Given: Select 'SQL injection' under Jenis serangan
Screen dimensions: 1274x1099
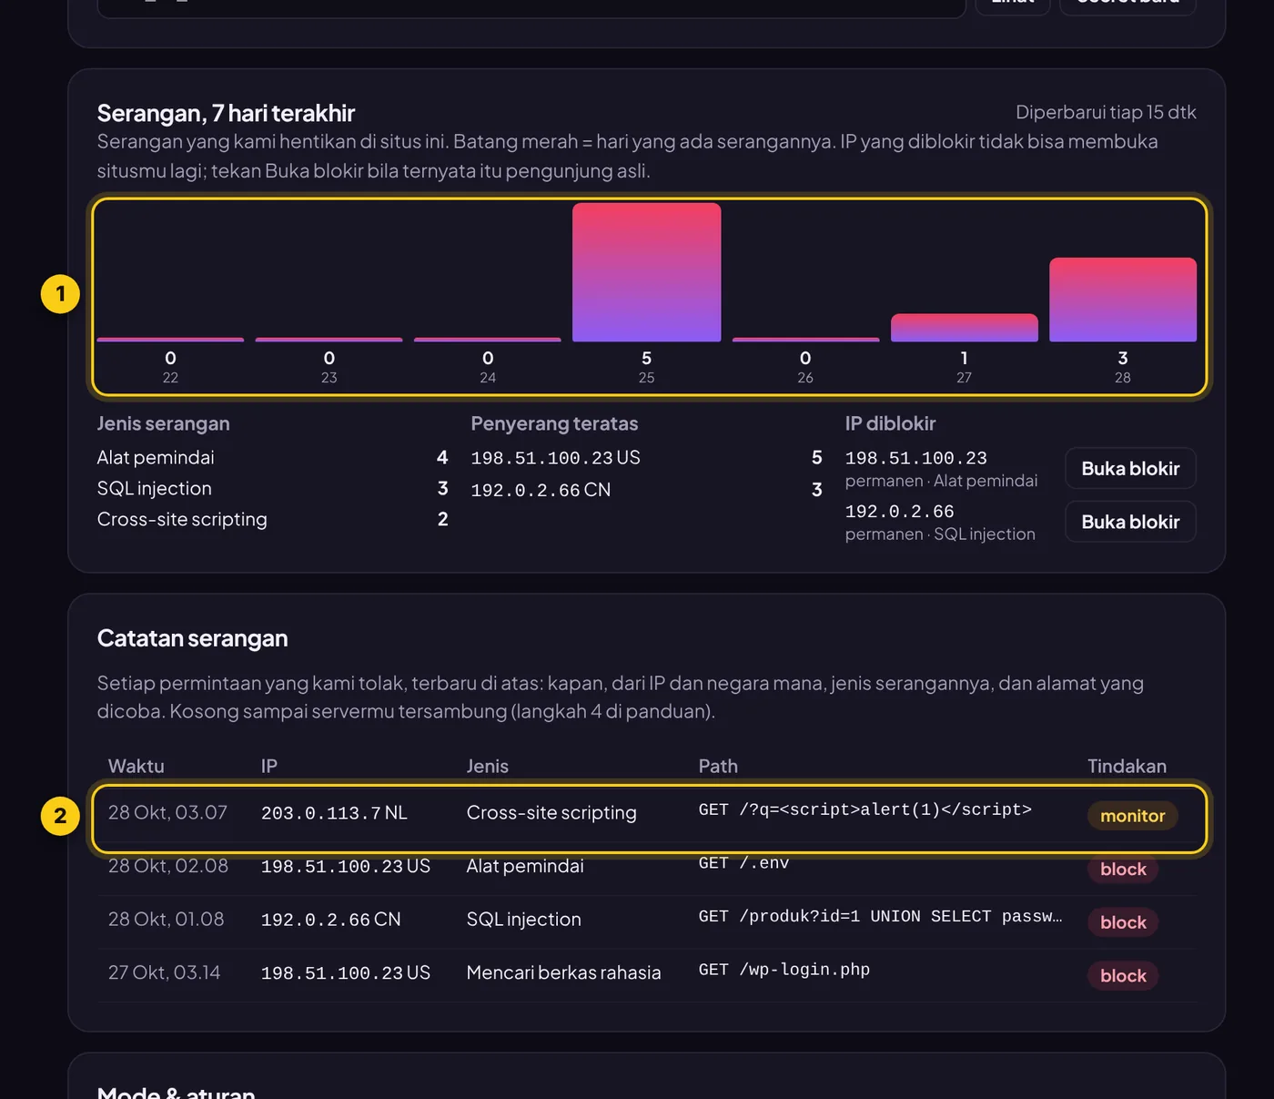Looking at the screenshot, I should [154, 489].
